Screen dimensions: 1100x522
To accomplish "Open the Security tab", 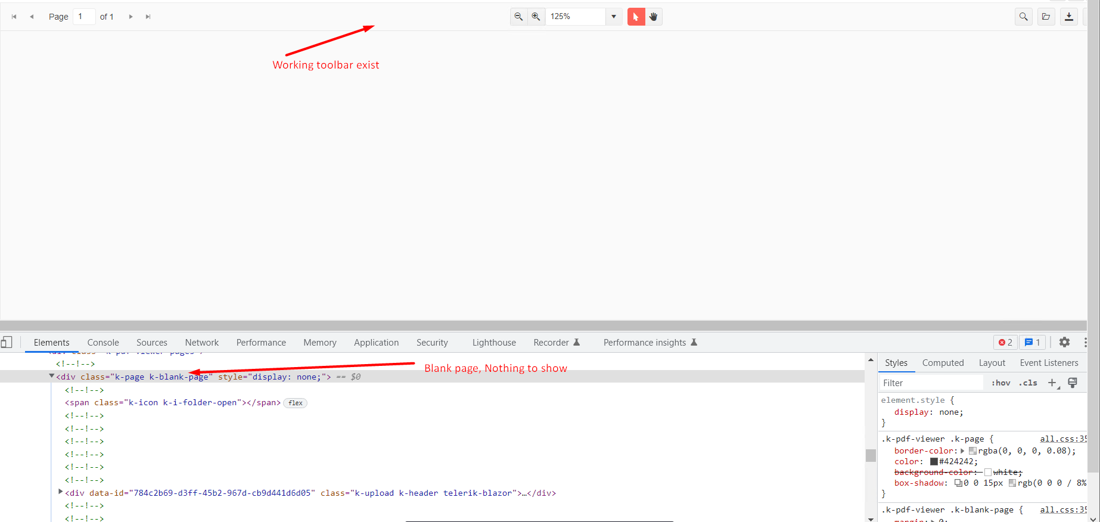I will (x=432, y=343).
